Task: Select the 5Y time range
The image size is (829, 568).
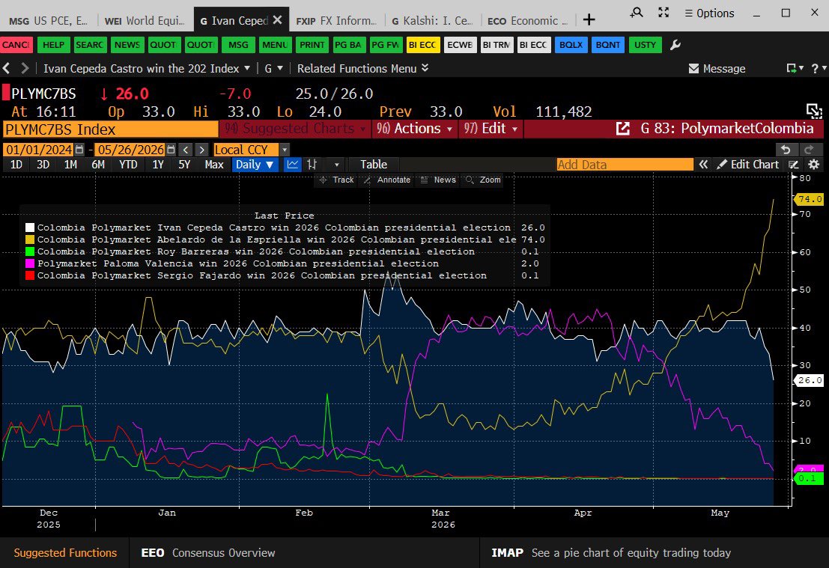Action: [x=184, y=165]
